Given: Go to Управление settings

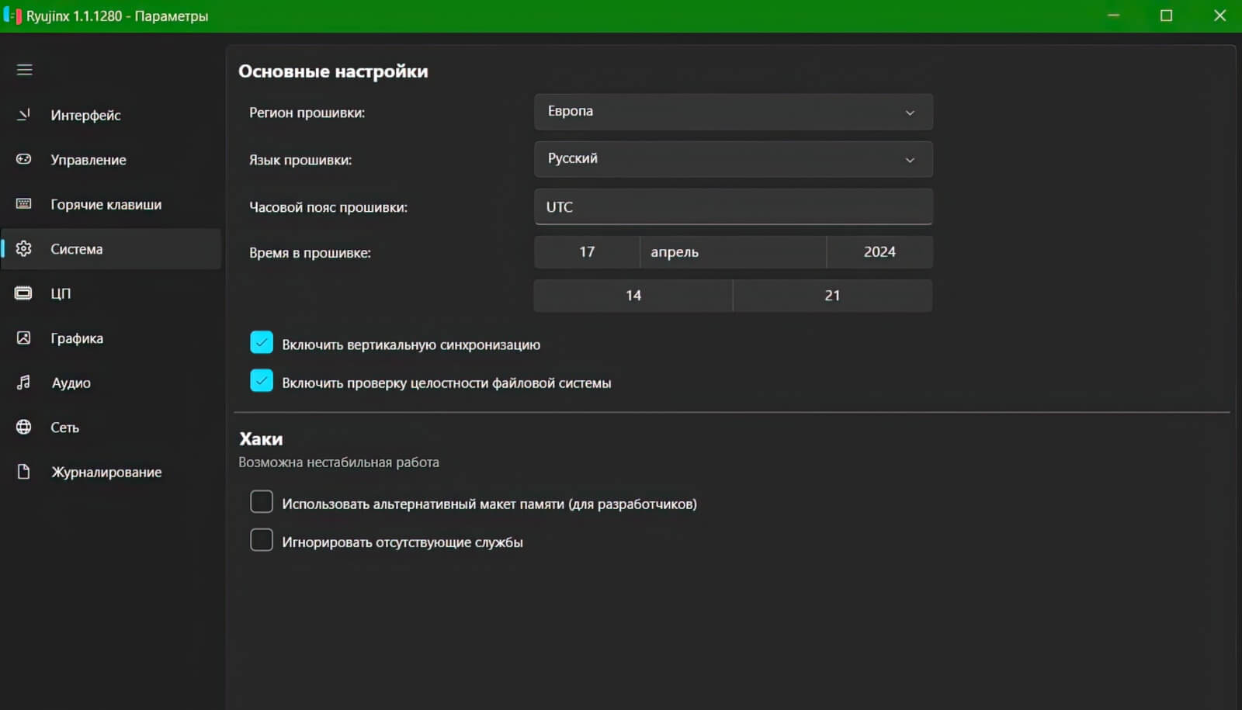Looking at the screenshot, I should (111, 160).
